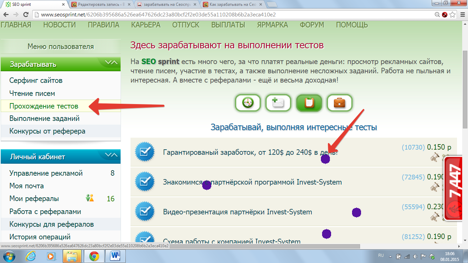Open the Windows Start menu

click(x=9, y=256)
